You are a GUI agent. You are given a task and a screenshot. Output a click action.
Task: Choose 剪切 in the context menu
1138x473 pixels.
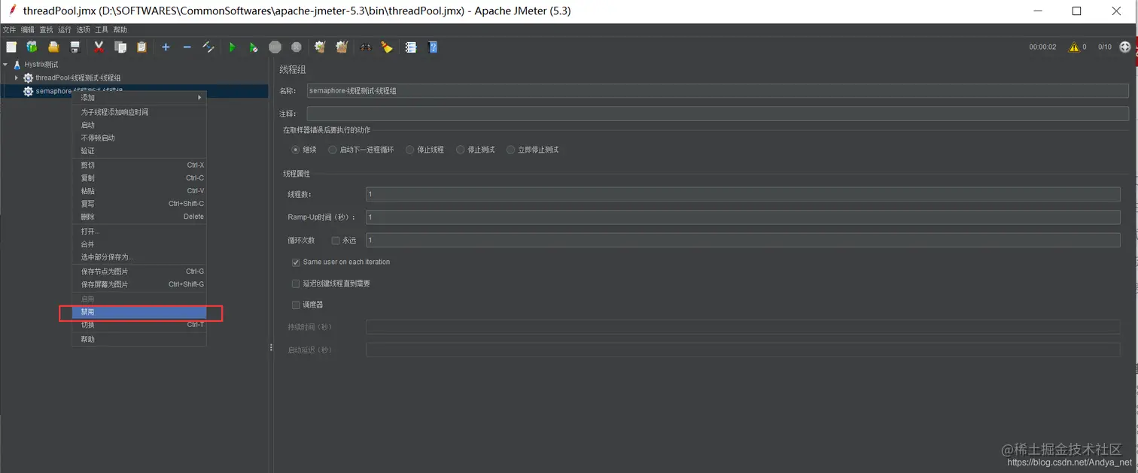(138, 165)
